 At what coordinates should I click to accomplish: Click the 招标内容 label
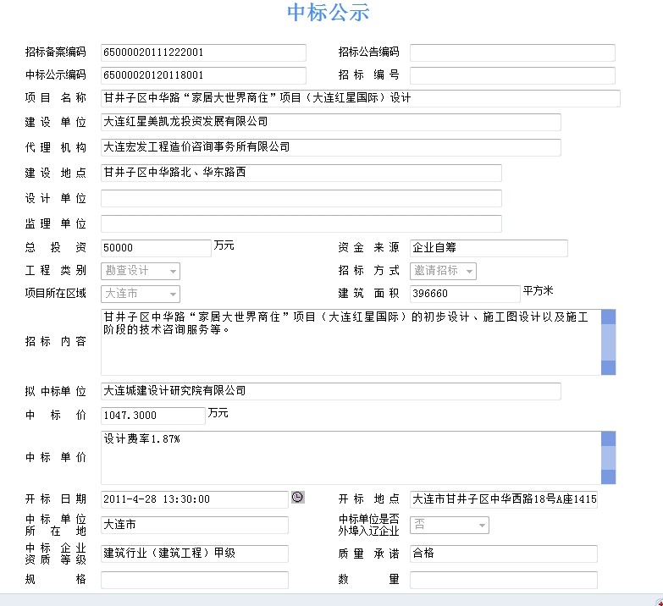[55, 341]
